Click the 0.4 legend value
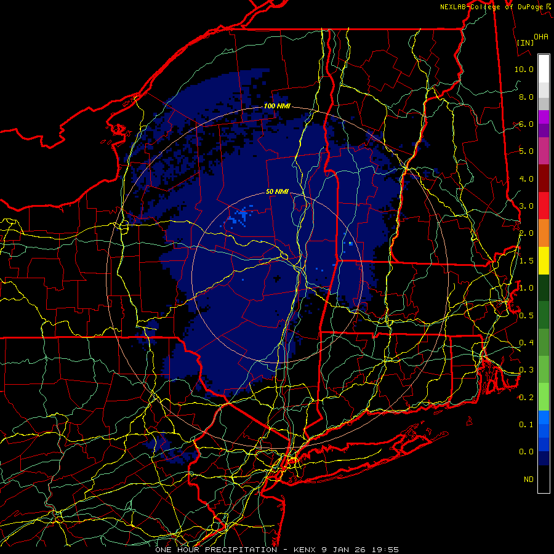 click(526, 342)
